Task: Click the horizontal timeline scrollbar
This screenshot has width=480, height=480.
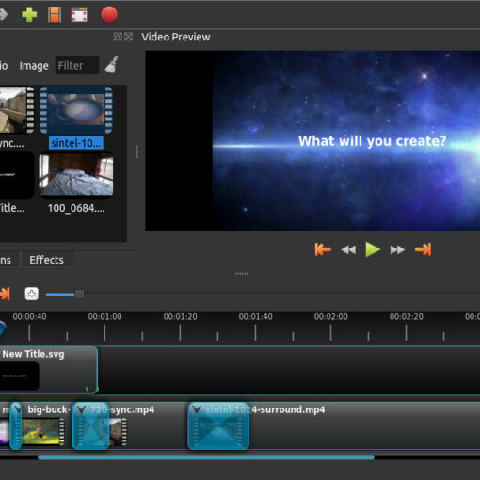Action: (x=206, y=457)
